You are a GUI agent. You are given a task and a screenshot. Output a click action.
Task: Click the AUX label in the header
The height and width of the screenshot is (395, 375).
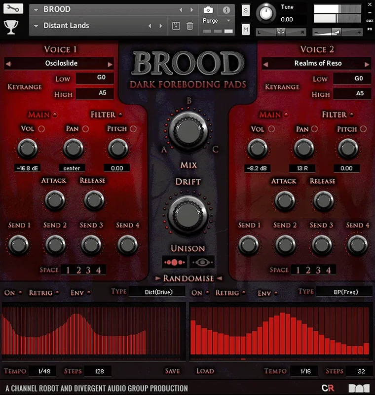[x=370, y=21]
